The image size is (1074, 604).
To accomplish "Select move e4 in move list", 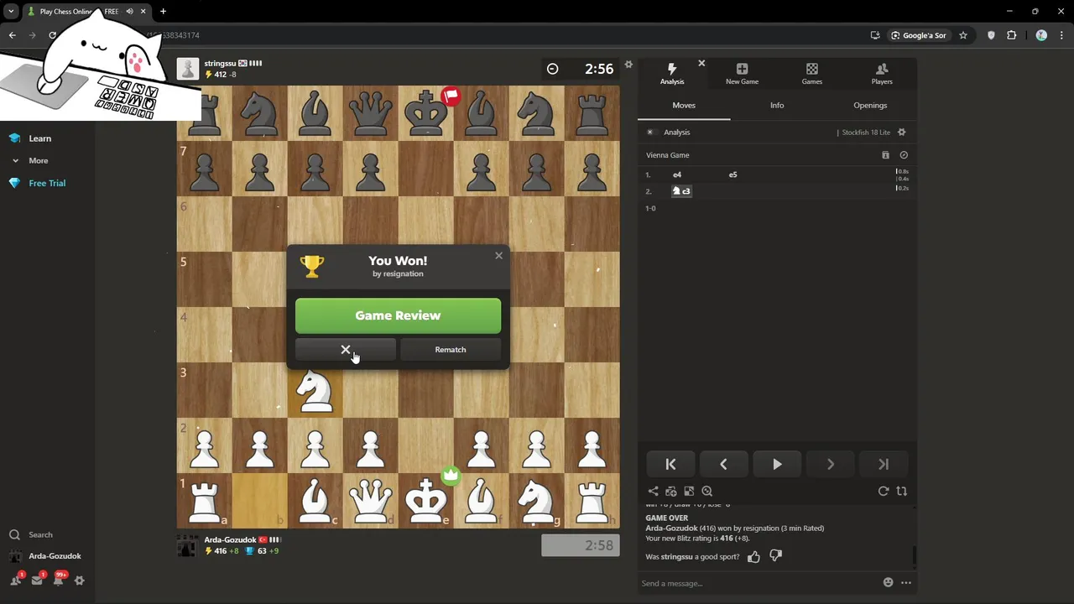I will click(677, 174).
